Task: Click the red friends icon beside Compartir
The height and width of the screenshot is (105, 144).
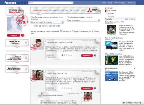Action: (x=23, y=35)
